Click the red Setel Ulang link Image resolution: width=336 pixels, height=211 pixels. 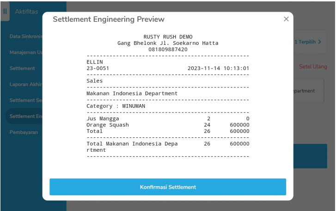coord(313,67)
